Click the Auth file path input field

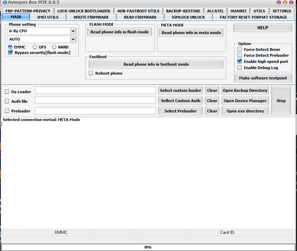[95, 100]
